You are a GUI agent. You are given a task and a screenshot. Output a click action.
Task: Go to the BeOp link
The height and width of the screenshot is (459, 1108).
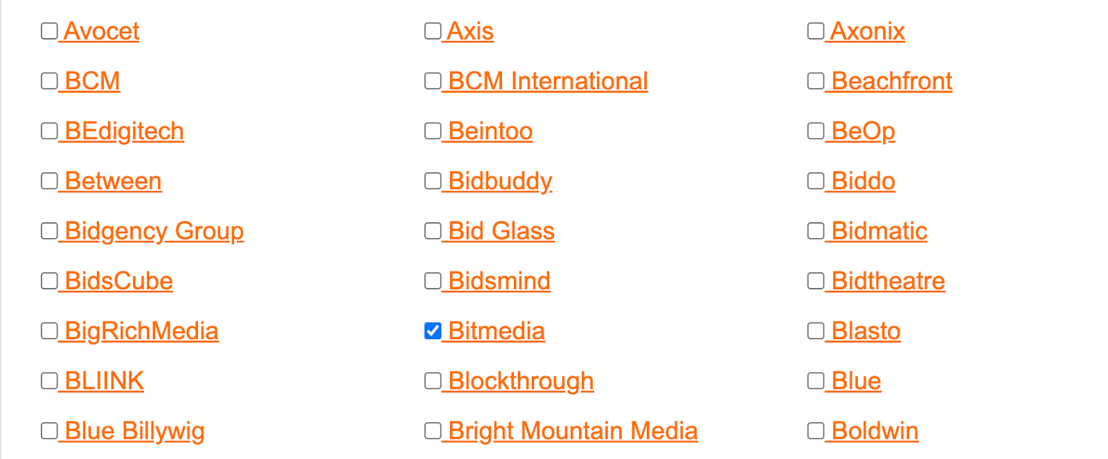tap(863, 131)
